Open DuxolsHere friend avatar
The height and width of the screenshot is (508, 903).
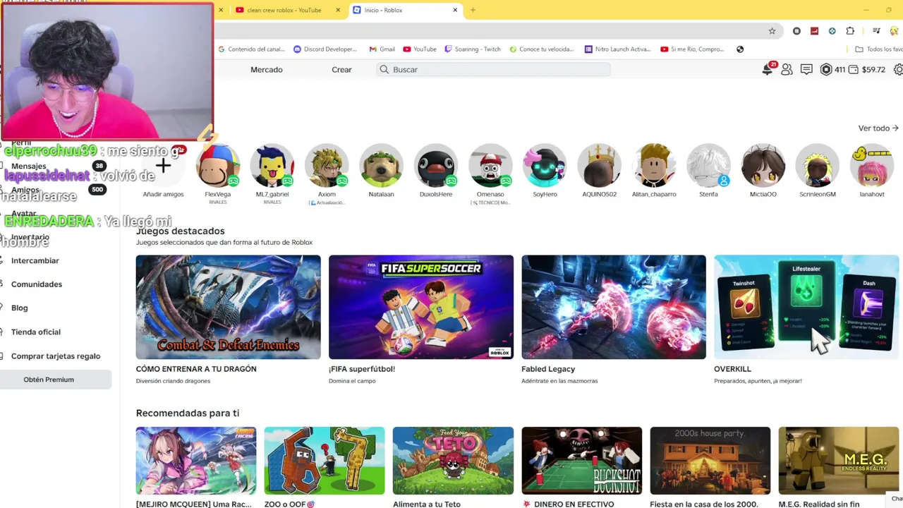[x=436, y=166]
